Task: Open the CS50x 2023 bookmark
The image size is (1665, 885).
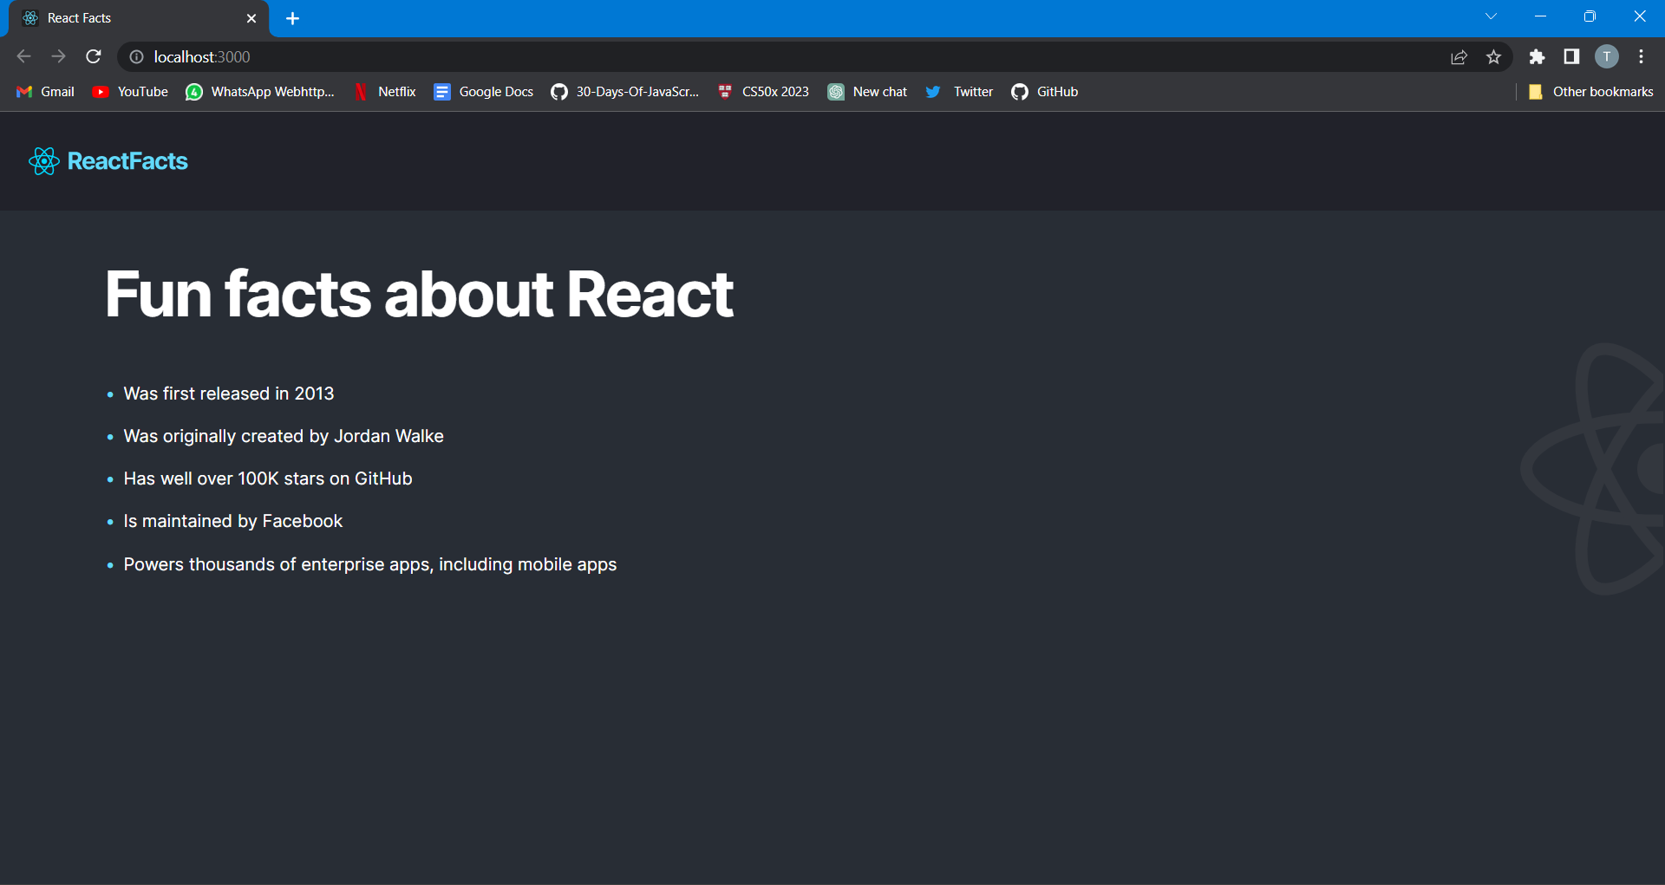Action: tap(762, 91)
